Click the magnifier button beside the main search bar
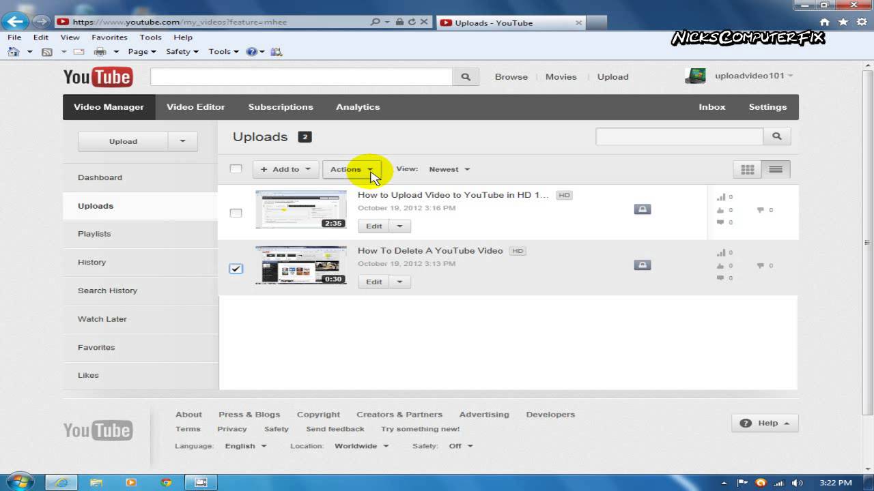The height and width of the screenshot is (491, 874). click(466, 77)
